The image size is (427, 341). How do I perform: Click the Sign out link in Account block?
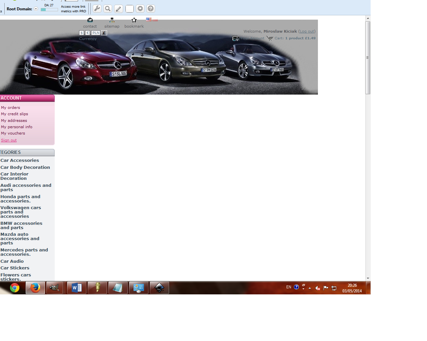tap(9, 140)
